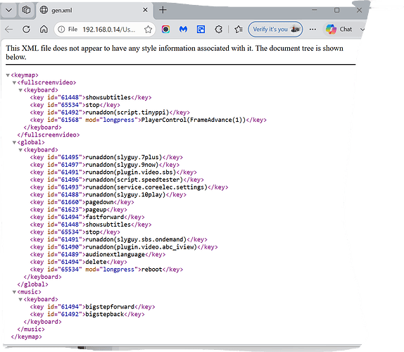Image resolution: width=404 pixels, height=352 pixels.
Task: Click the bigstepforward key line
Action: (x=92, y=307)
